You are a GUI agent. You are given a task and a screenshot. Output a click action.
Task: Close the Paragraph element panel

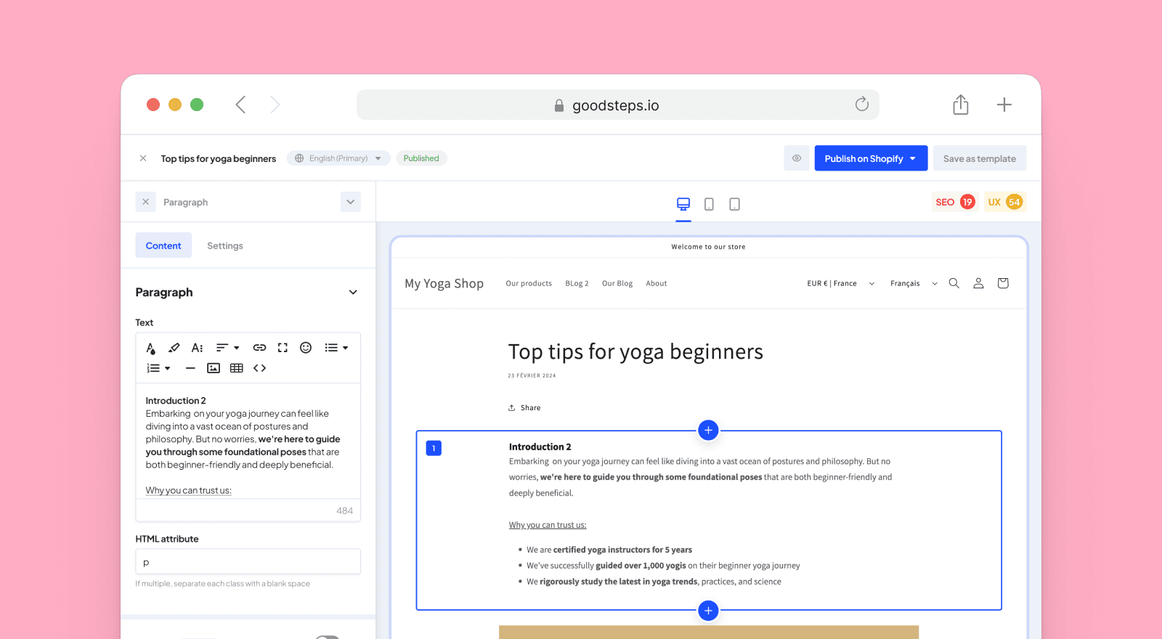145,202
